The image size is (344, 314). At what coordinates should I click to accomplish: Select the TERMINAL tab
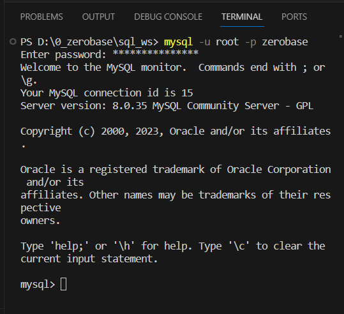(242, 17)
